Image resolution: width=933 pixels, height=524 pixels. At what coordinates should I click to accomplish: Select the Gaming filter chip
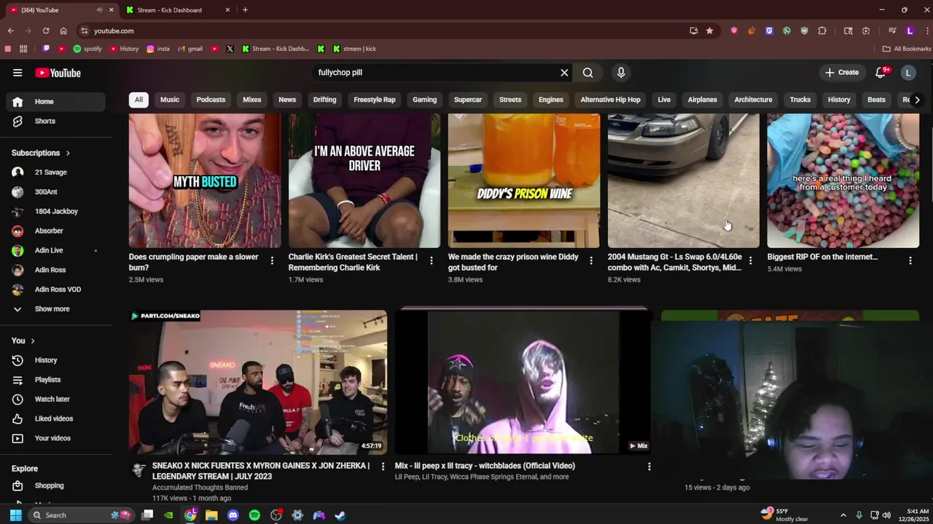point(424,100)
